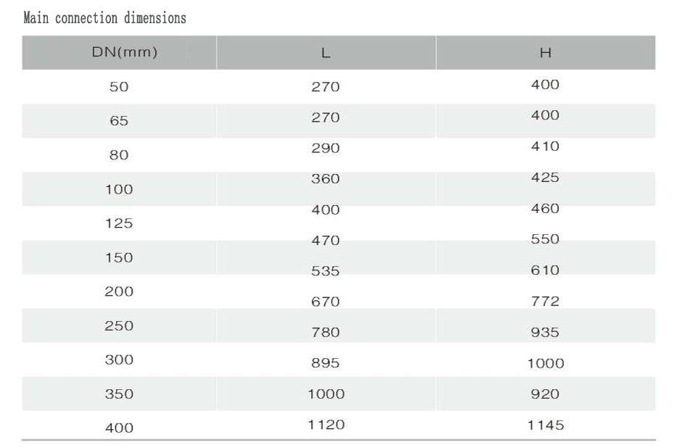This screenshot has height=448, width=677.
Task: Click the L value 535
Action: (326, 271)
